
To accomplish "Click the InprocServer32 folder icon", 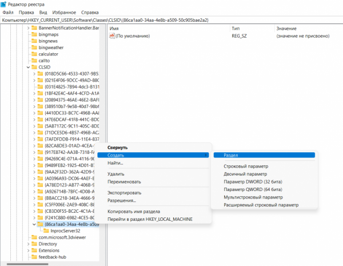I will click(46, 231).
